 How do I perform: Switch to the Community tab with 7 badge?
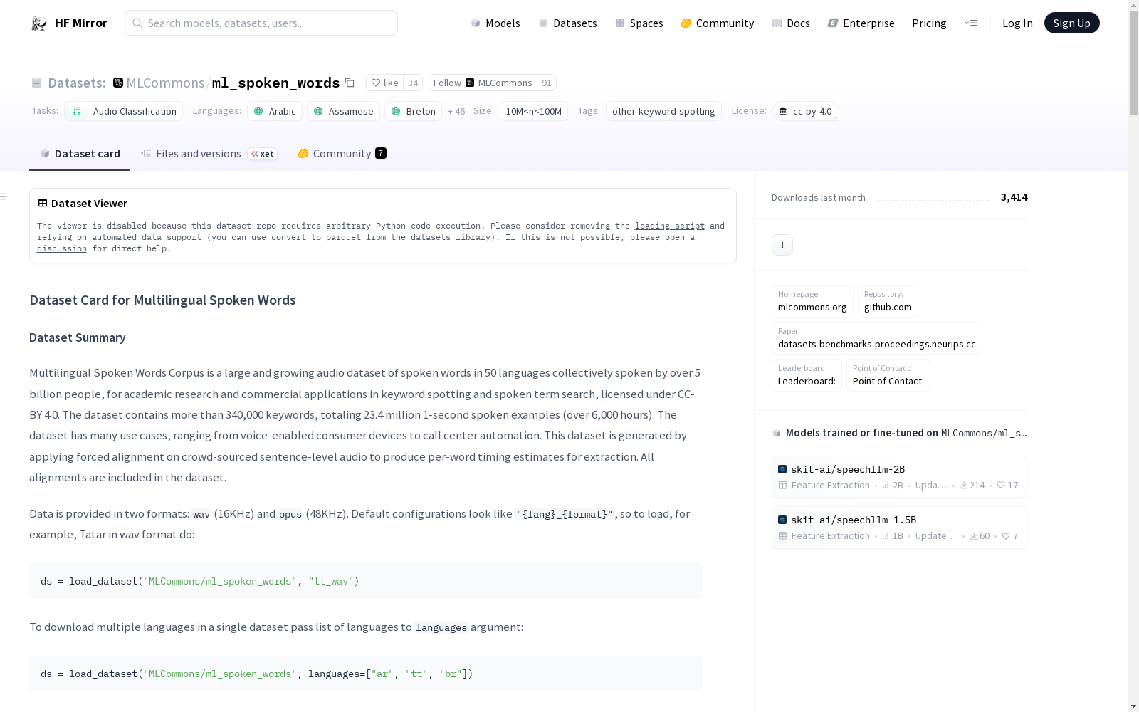(342, 153)
